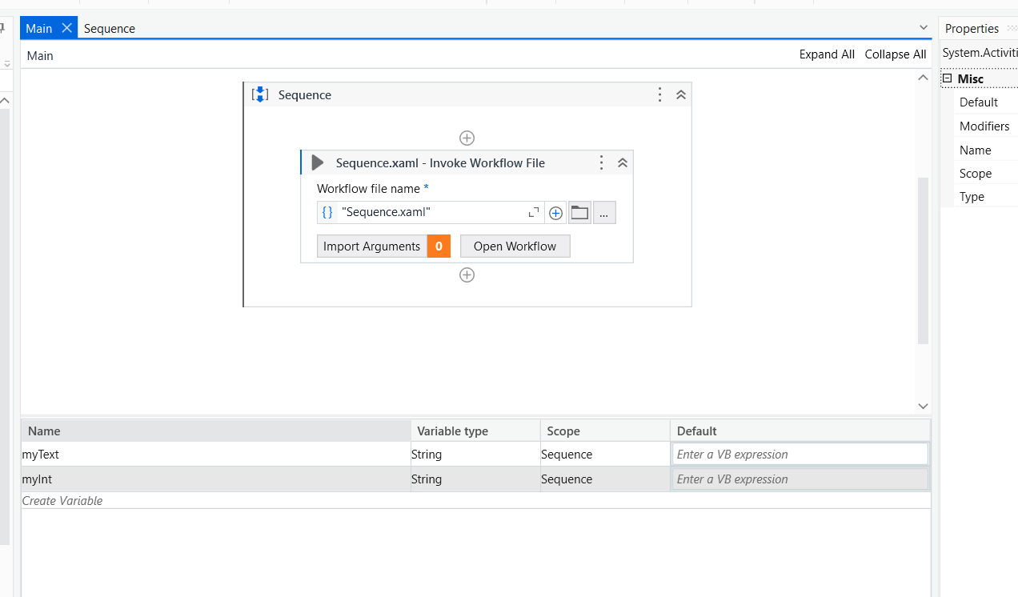Screen dimensions: 1018x597
Task: Click Expand All in the designer
Action: coord(827,54)
